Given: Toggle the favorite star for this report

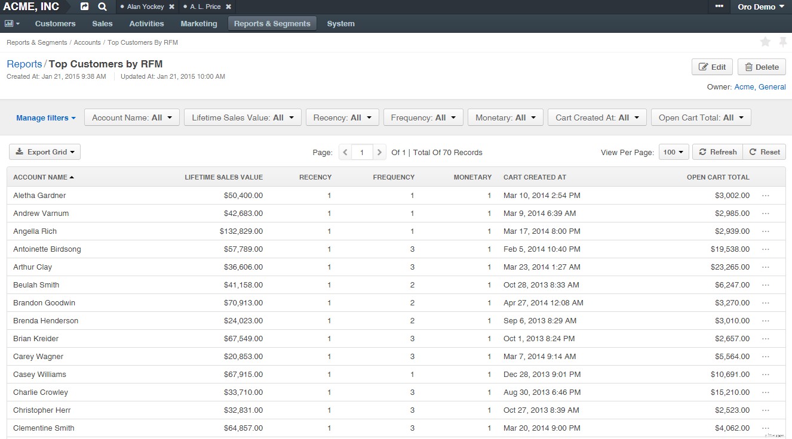Looking at the screenshot, I should point(765,42).
